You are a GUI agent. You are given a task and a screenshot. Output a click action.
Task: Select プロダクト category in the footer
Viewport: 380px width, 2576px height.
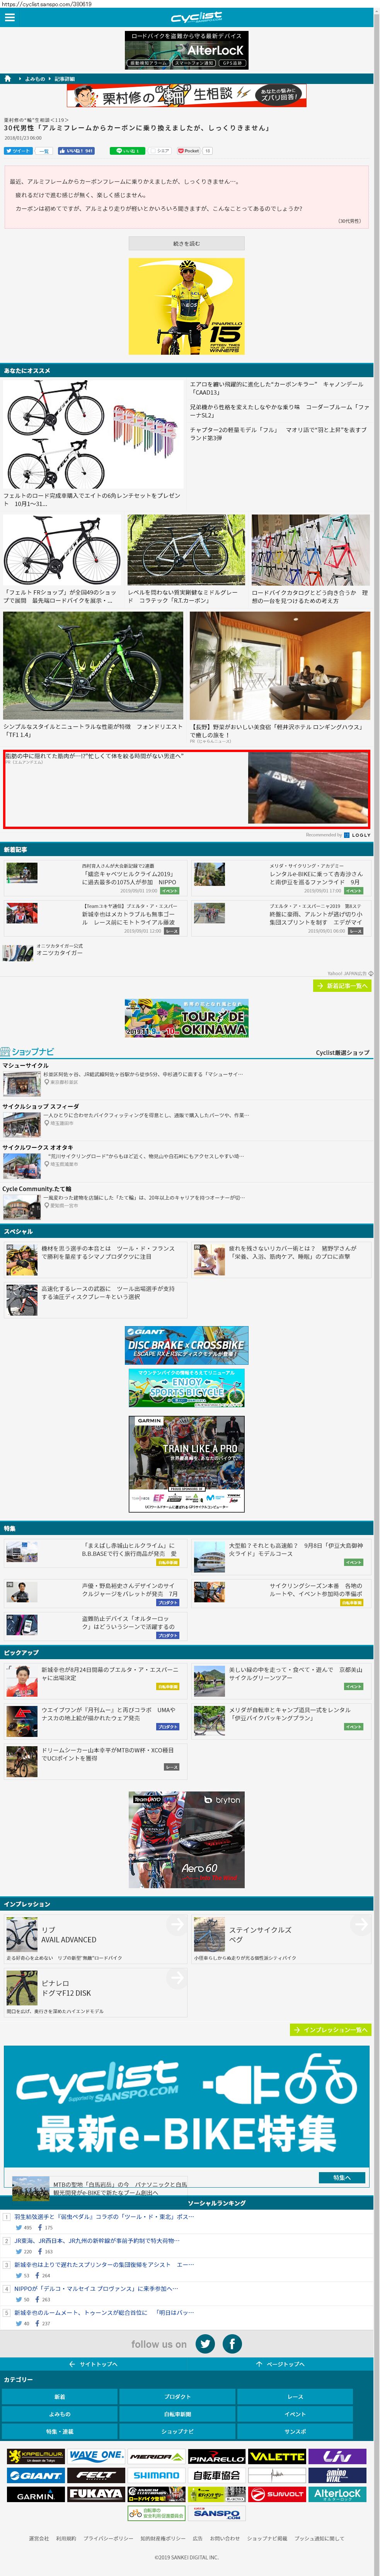[x=177, y=2397]
